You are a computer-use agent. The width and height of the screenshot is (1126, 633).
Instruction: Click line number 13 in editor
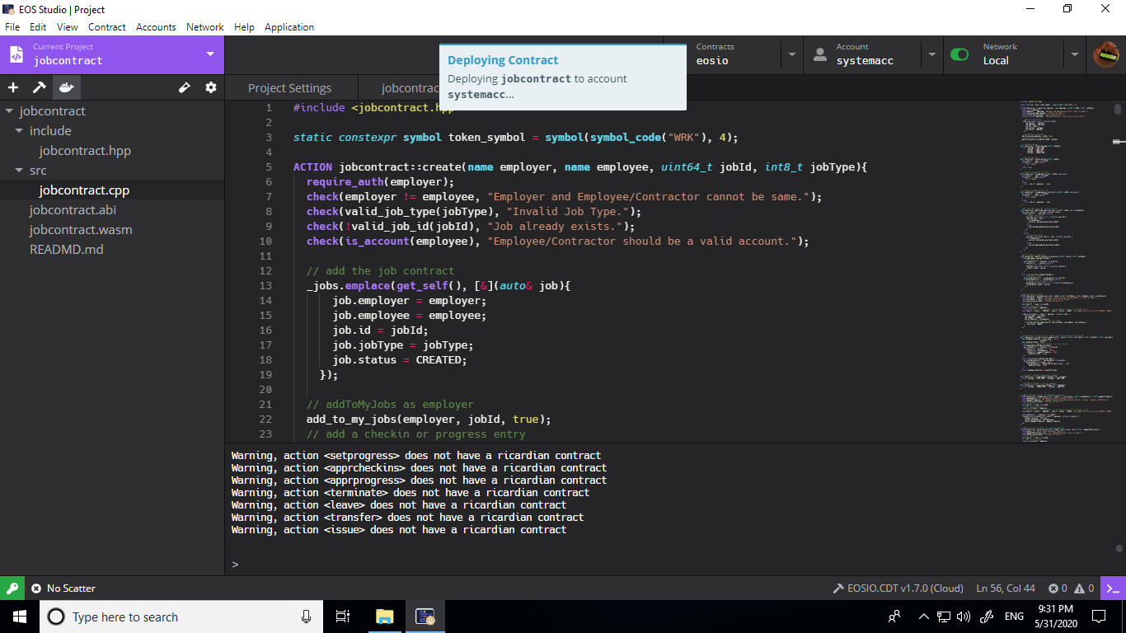coord(265,286)
